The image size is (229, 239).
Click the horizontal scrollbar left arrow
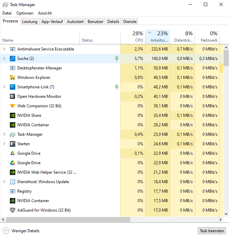click(3, 219)
